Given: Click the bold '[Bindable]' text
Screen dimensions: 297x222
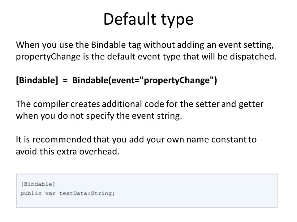Looking at the screenshot, I should (x=37, y=80).
